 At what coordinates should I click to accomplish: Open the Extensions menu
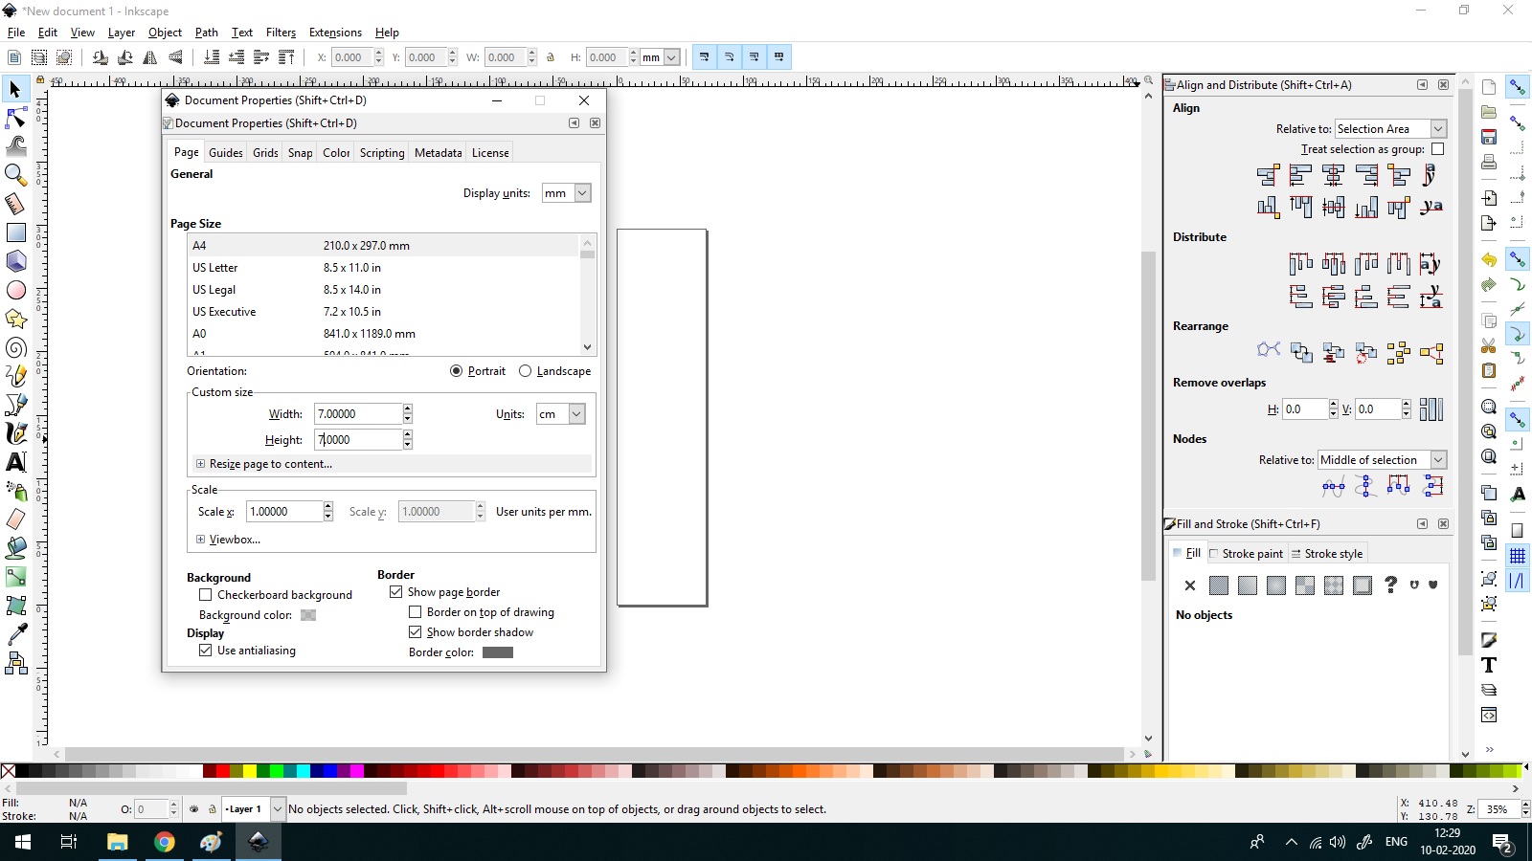pos(335,33)
